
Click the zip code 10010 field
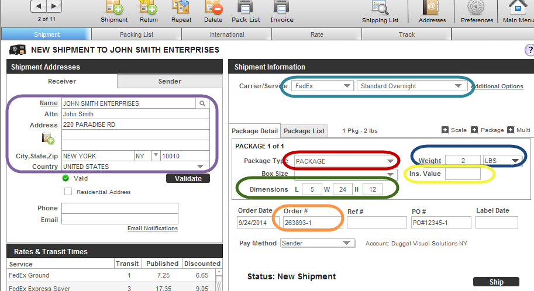[185, 156]
